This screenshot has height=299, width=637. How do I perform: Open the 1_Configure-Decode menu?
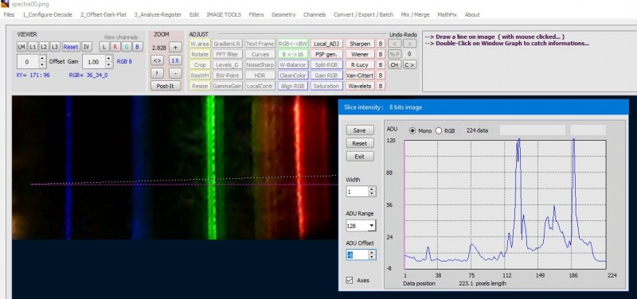tap(48, 14)
